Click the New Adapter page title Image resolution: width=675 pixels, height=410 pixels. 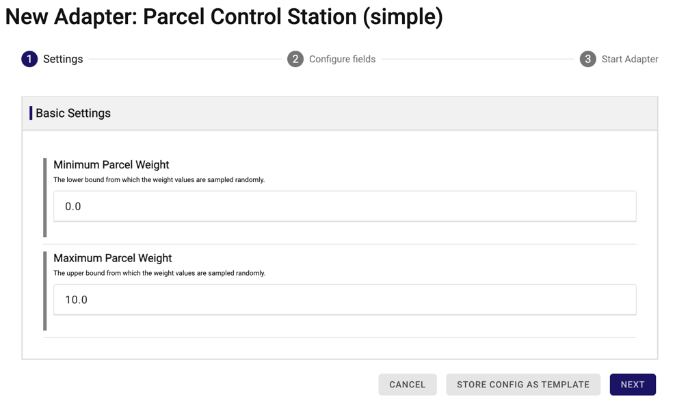[224, 16]
